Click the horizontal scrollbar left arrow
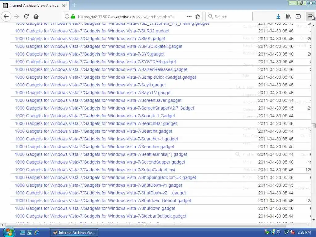 2,225
